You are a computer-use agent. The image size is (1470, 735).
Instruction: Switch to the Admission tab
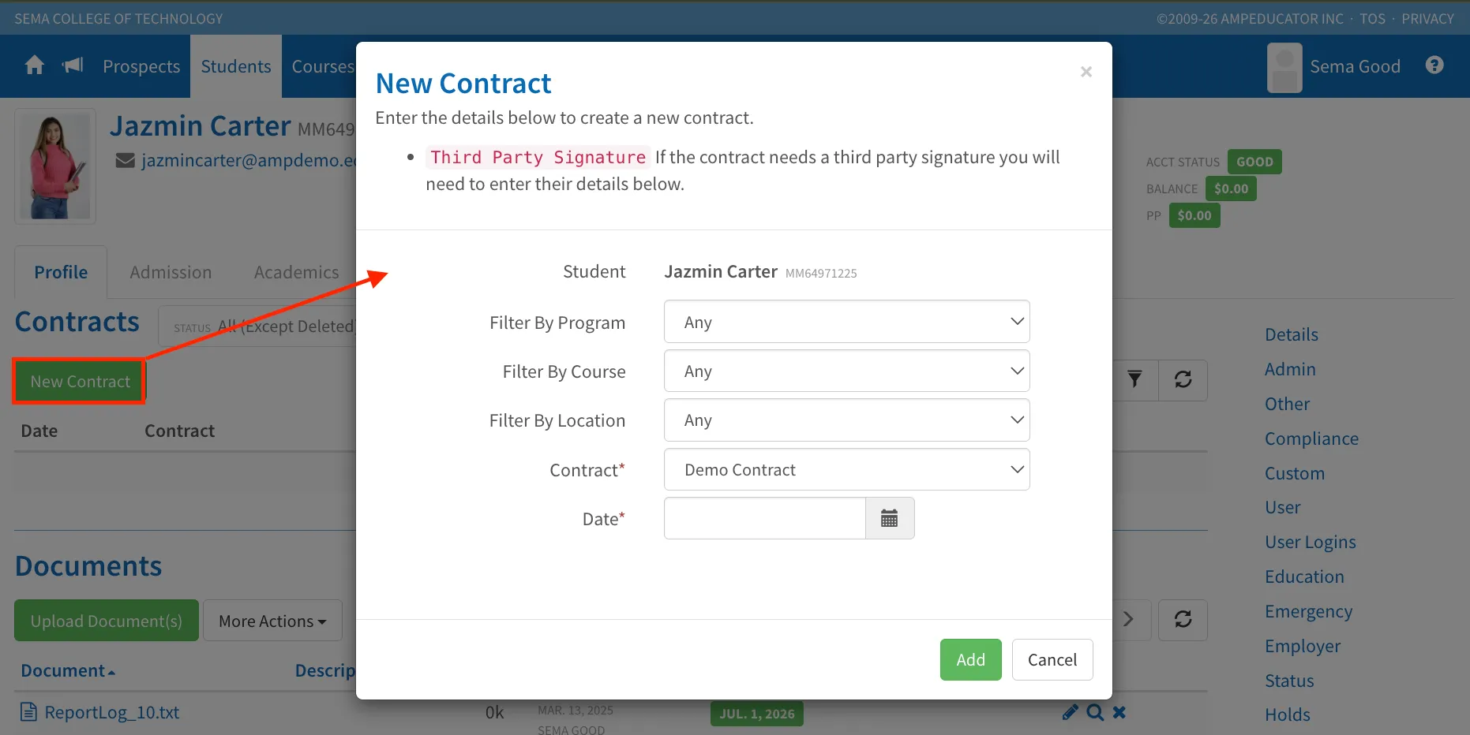171,272
